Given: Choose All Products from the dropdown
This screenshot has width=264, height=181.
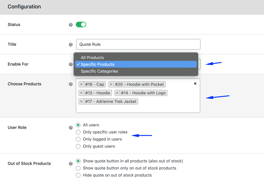Looking at the screenshot, I should tap(92, 58).
